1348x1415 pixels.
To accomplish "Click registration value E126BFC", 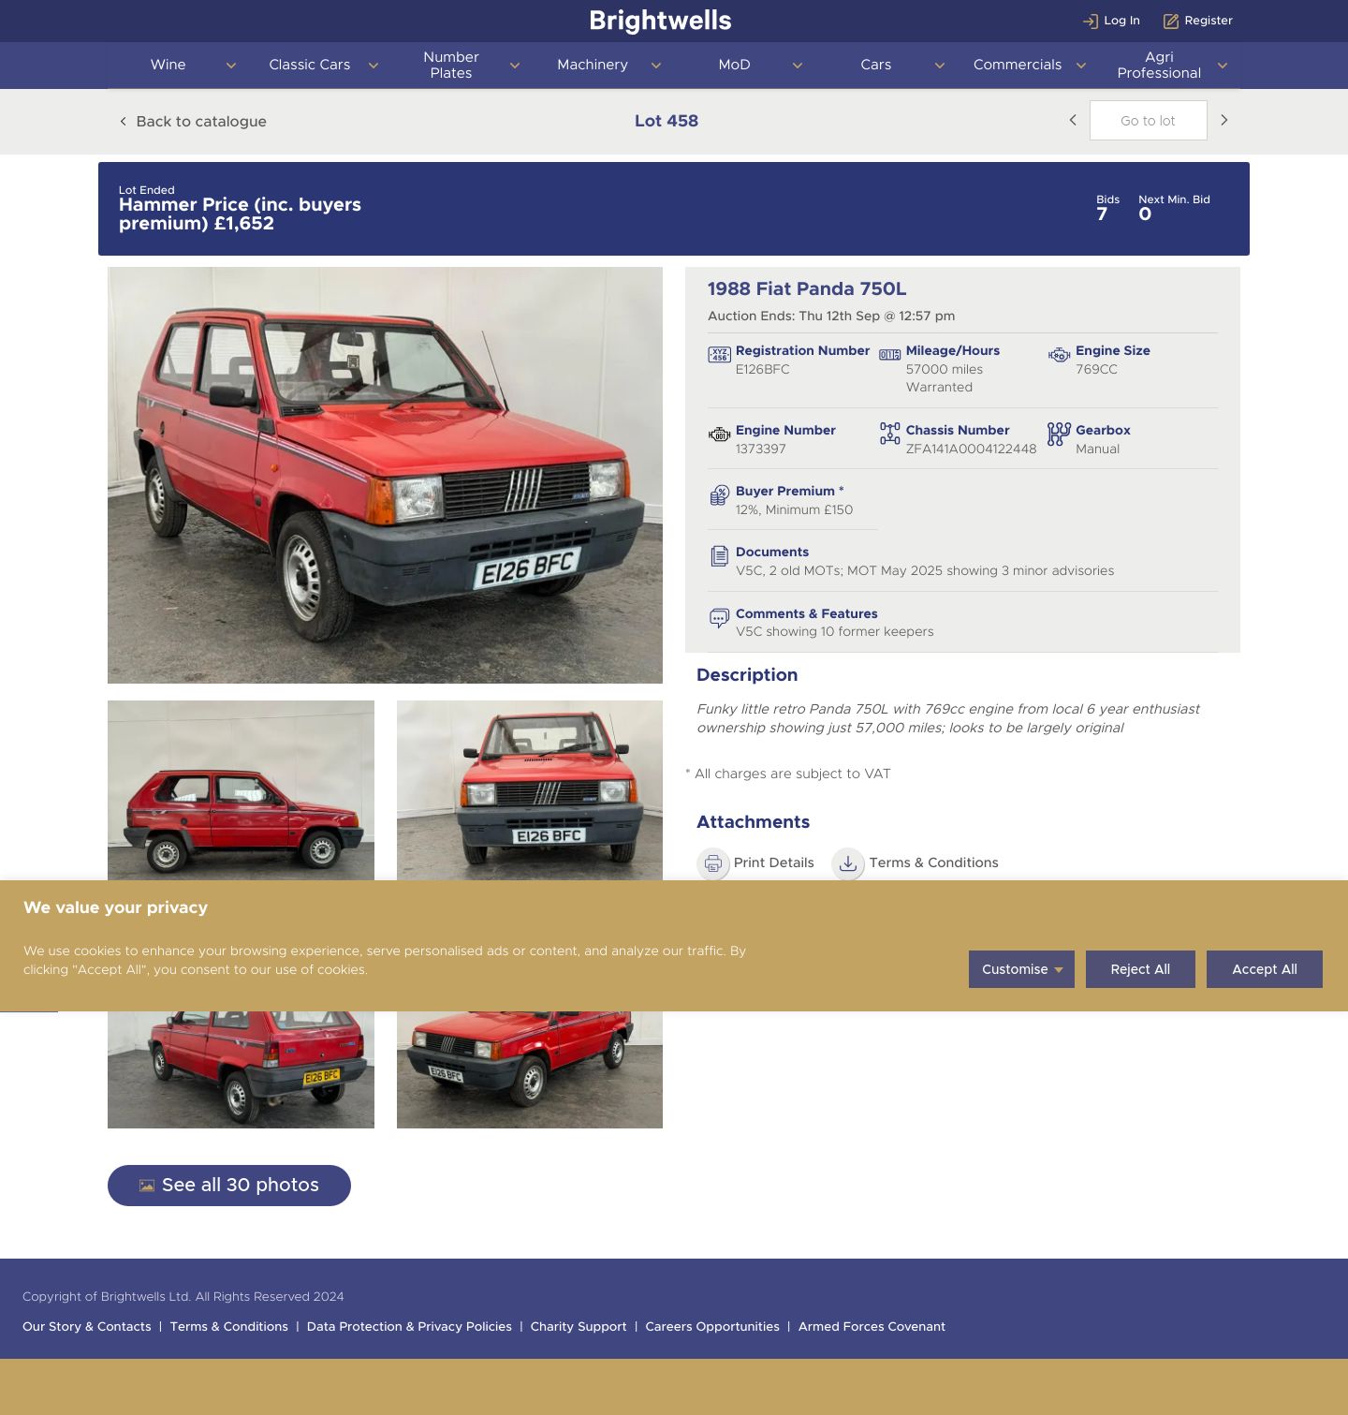I will 763,370.
